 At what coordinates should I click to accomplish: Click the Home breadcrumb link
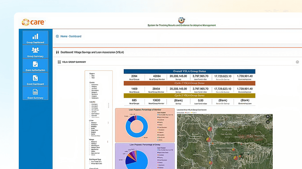[x=64, y=36]
